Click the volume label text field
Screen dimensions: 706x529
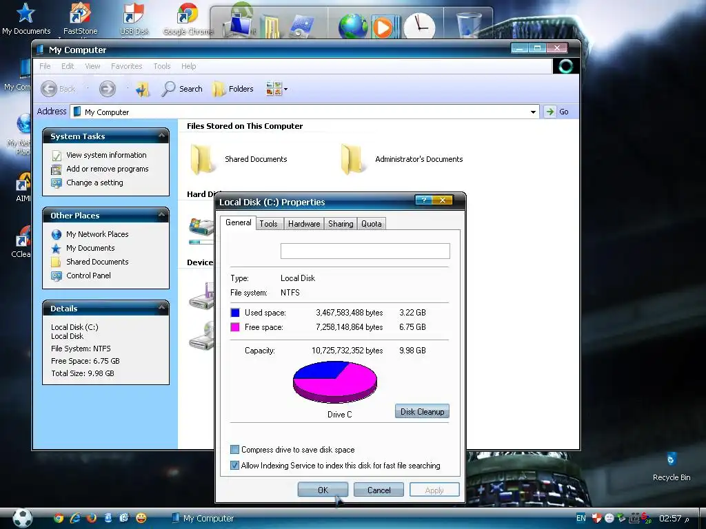pyautogui.click(x=365, y=251)
